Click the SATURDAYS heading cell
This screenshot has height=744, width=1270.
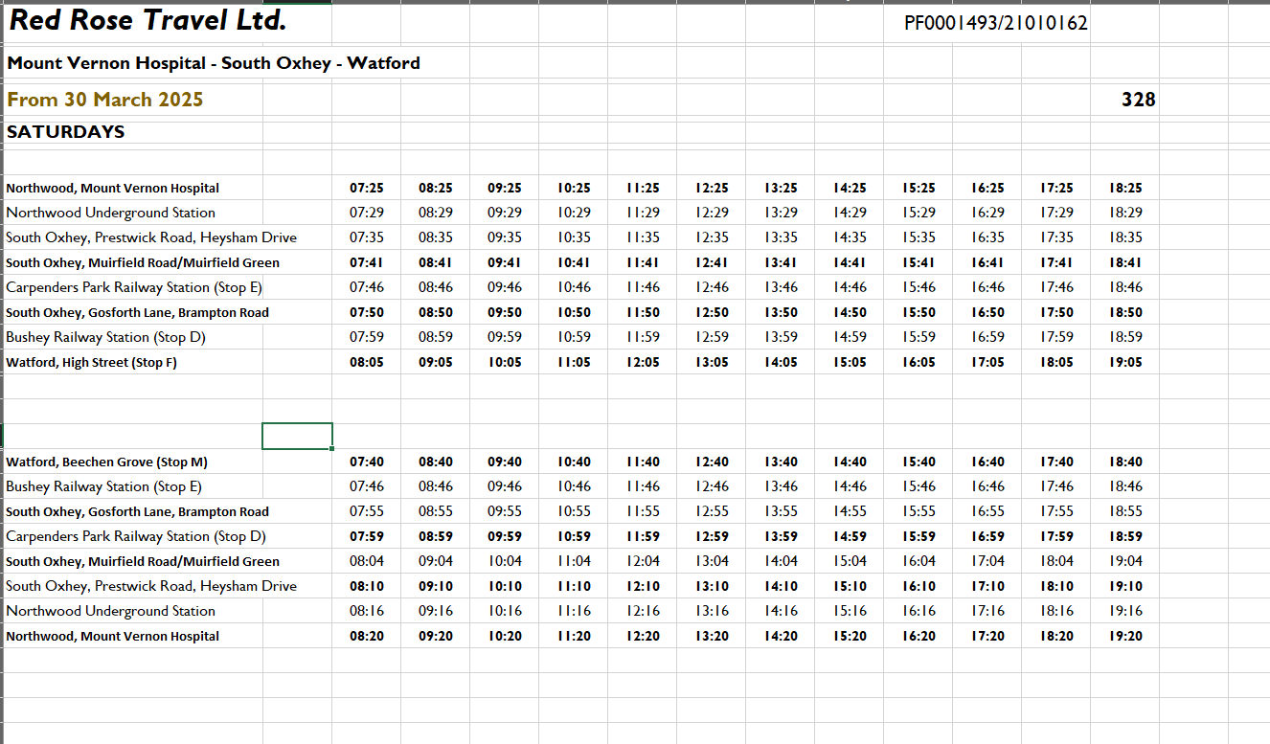tap(66, 132)
